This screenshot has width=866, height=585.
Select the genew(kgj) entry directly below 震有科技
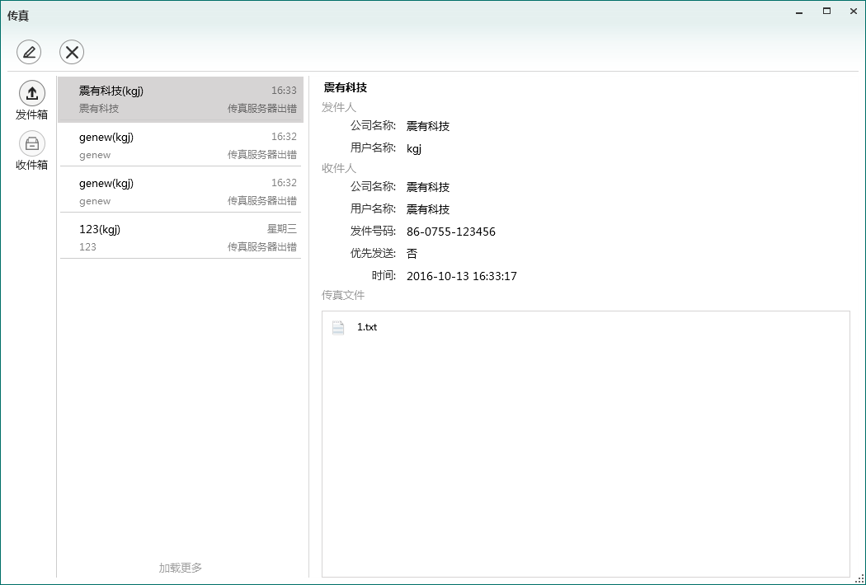[x=180, y=145]
